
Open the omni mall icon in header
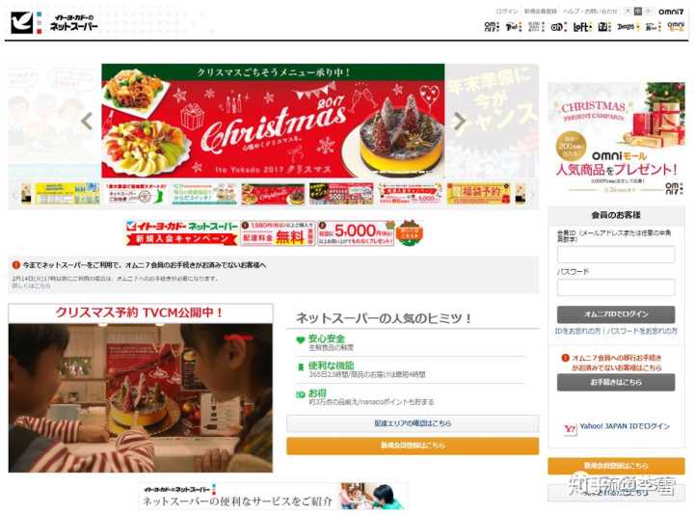click(x=676, y=27)
